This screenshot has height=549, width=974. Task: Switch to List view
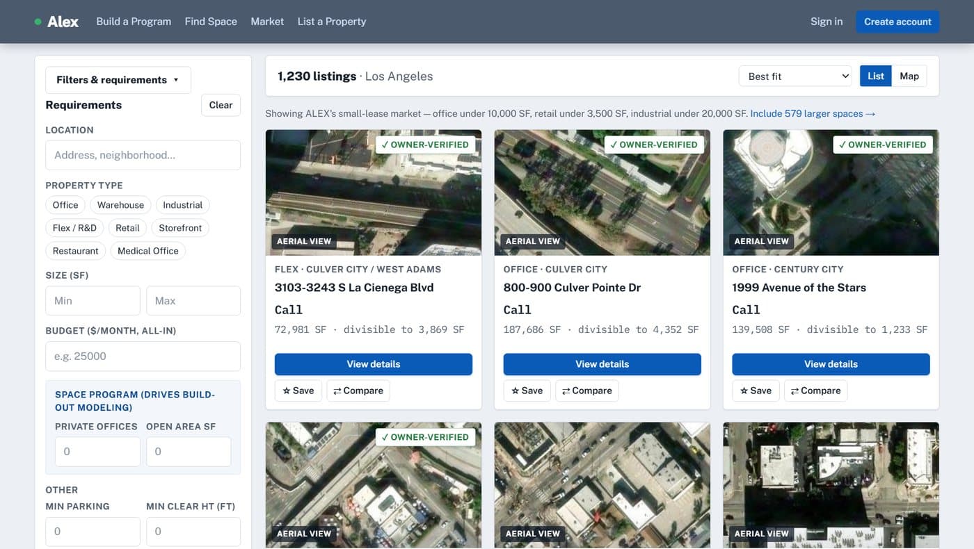point(876,76)
